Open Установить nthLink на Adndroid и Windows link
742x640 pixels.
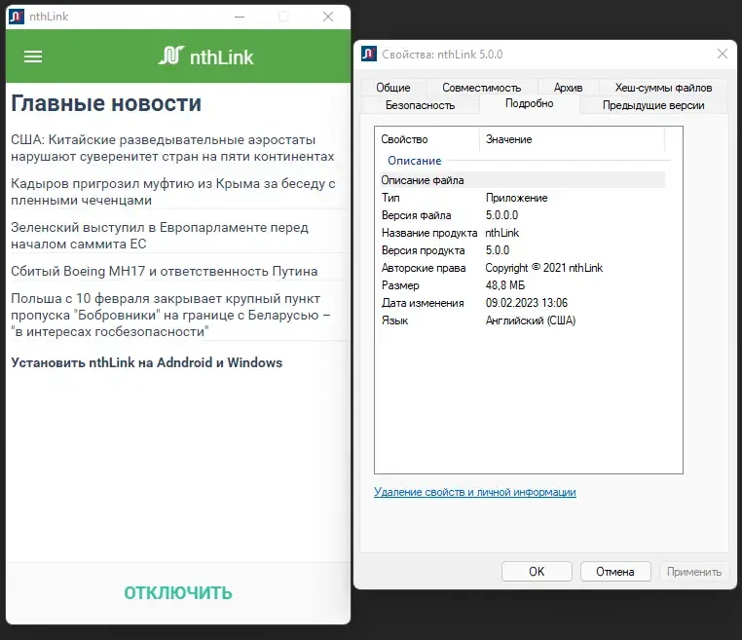tap(146, 362)
